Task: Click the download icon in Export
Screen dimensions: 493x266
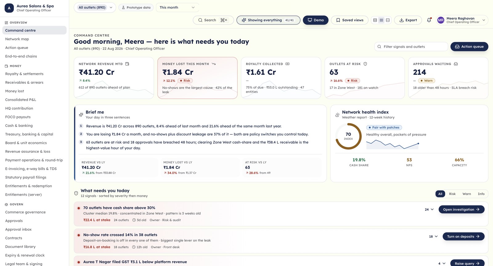Action: coord(401,20)
